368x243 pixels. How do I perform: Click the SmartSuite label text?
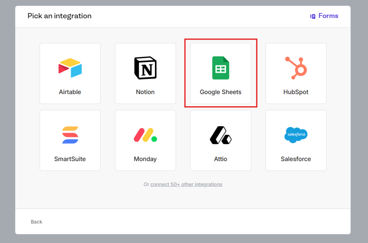tap(70, 159)
